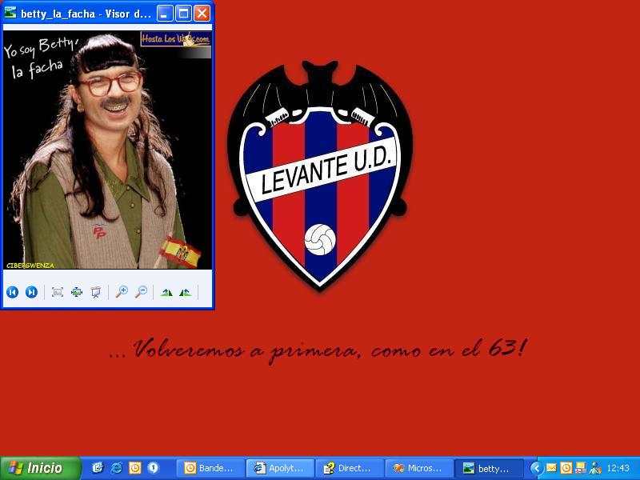Click the taskbar clock showing 12:43

coord(618,468)
